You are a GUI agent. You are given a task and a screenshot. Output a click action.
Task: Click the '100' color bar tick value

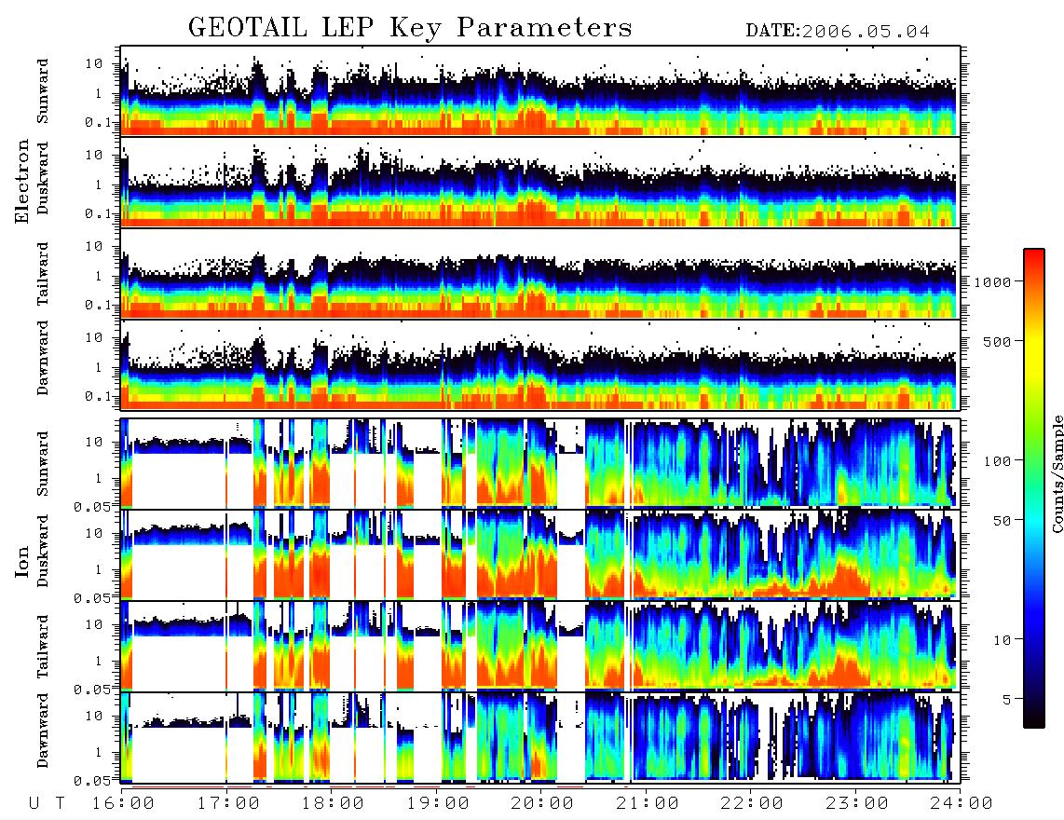tap(997, 461)
